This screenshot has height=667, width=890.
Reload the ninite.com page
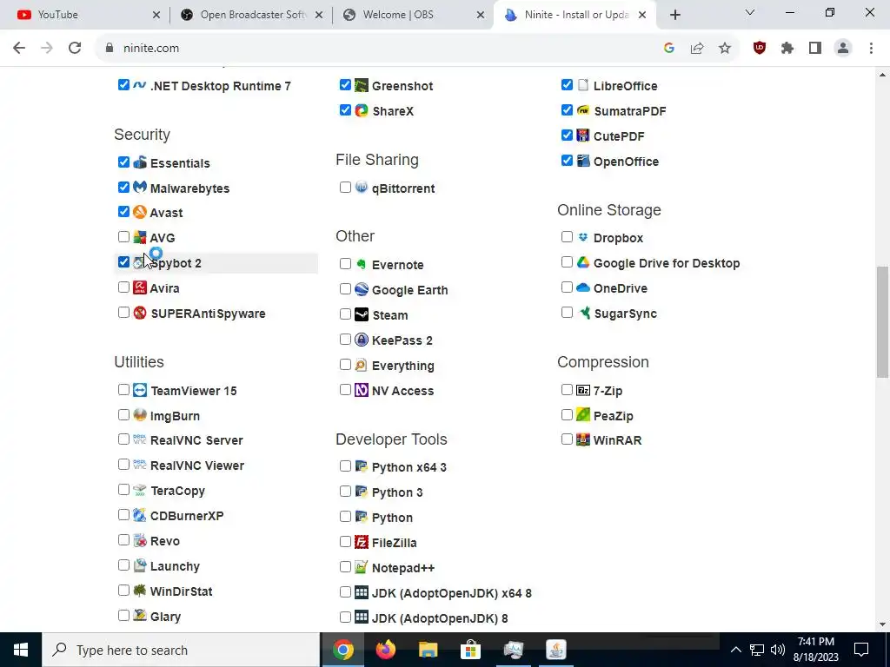(x=75, y=49)
